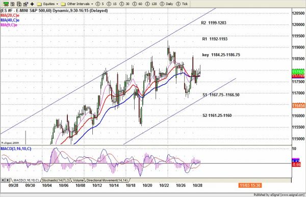Viewport: 306px width, 197px height.
Task: Click the fourth toolbar icon beside the plus
Action: click(x=25, y=4)
